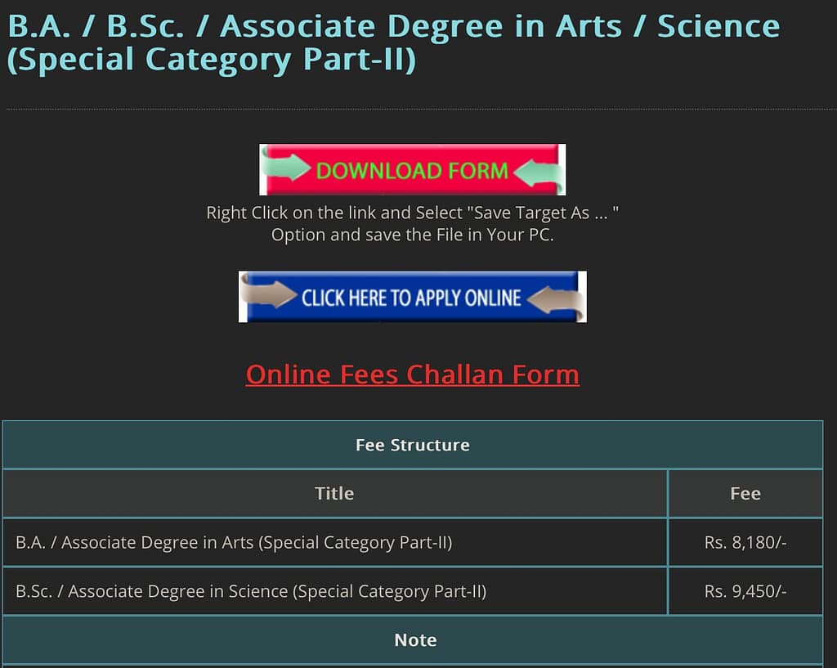This screenshot has height=668, width=837.
Task: Click the heading line "(Special Category Part-II)"
Action: pos(211,61)
